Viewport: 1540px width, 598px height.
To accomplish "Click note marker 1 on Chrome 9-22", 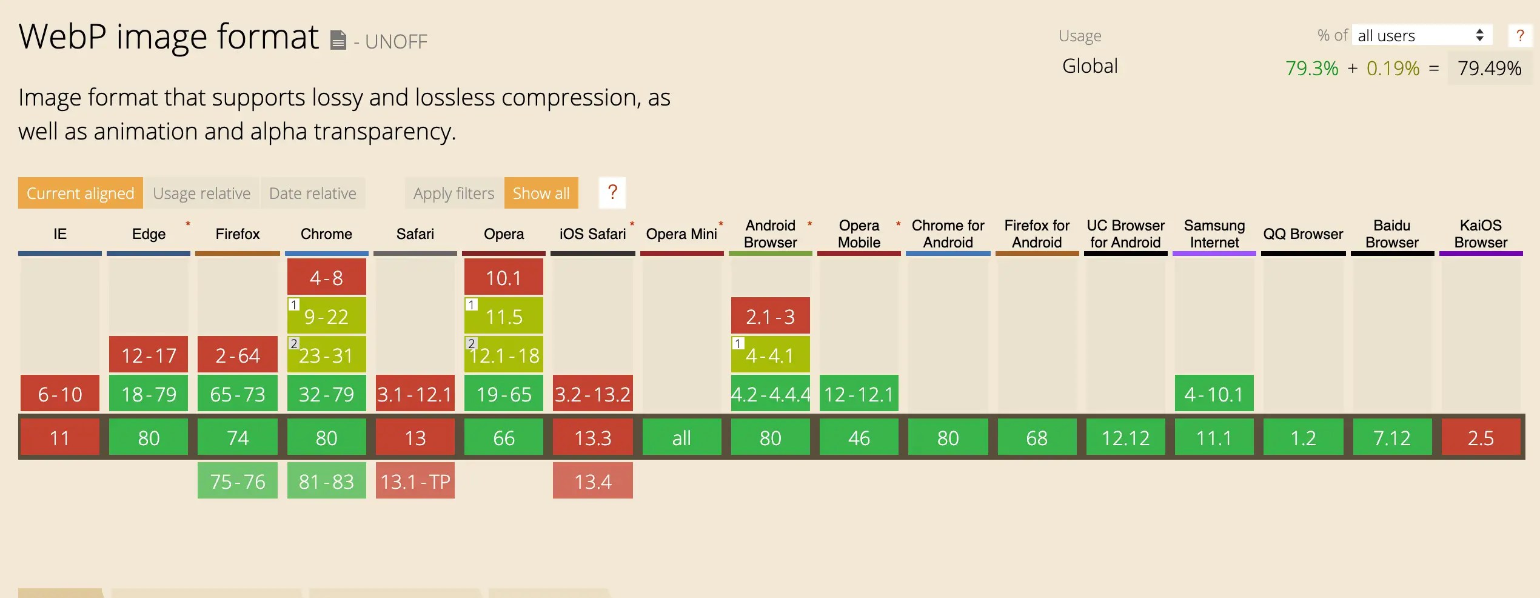I will coord(294,304).
